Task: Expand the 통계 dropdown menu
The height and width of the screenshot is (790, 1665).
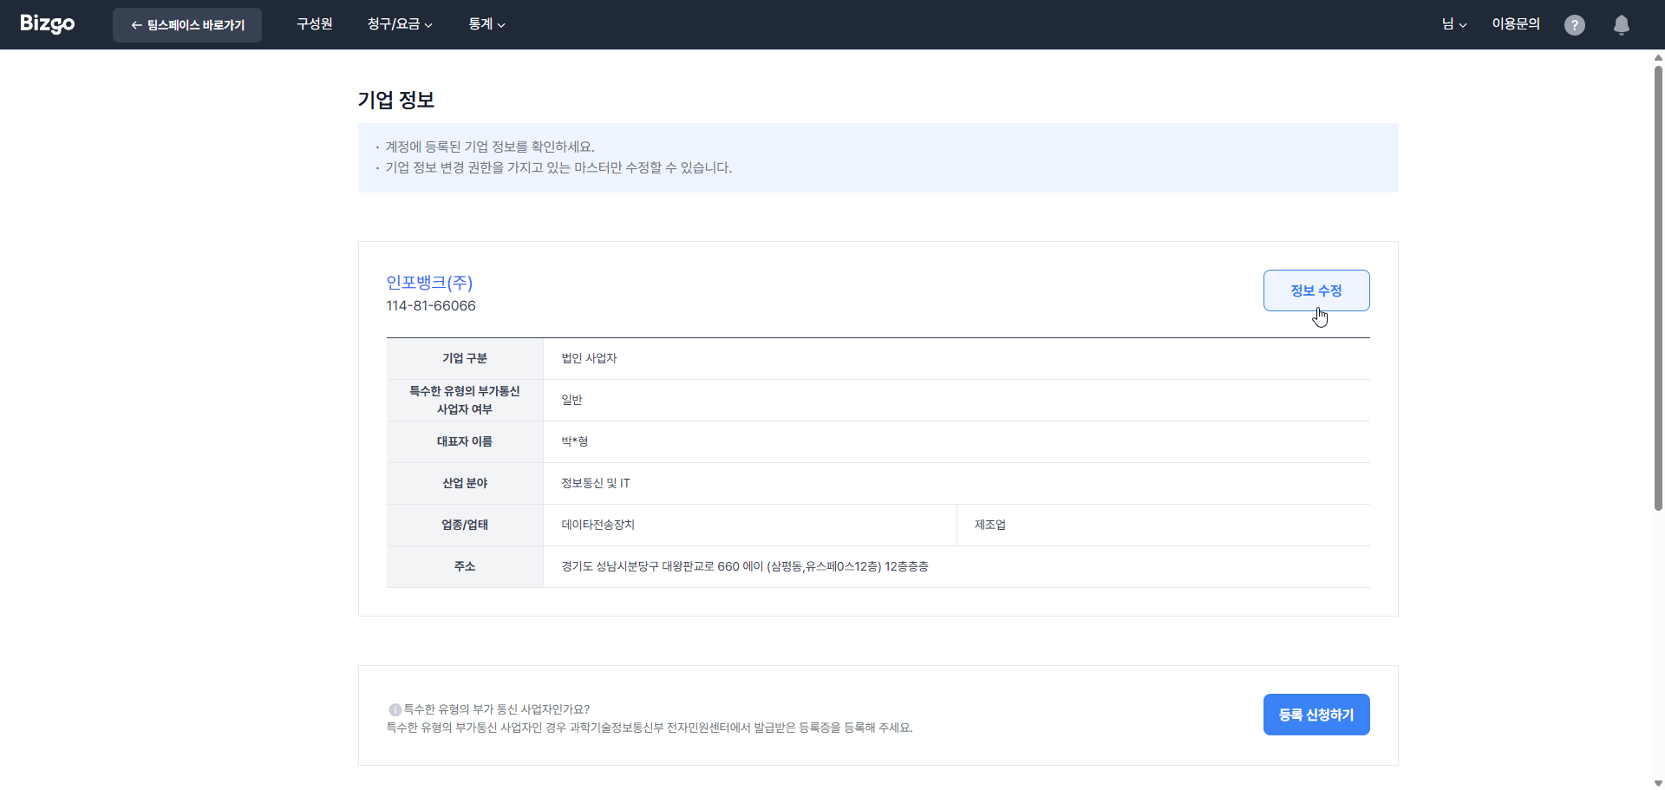Action: coord(486,24)
